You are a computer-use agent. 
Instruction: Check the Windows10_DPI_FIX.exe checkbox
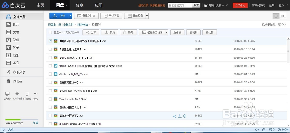point(50,74)
